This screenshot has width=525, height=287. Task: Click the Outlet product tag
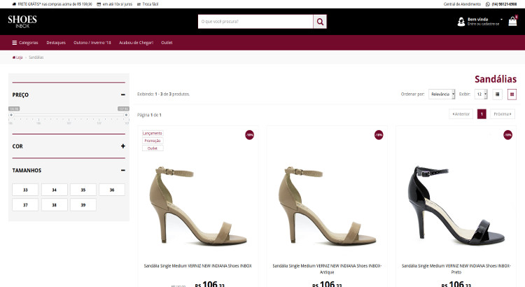point(153,148)
